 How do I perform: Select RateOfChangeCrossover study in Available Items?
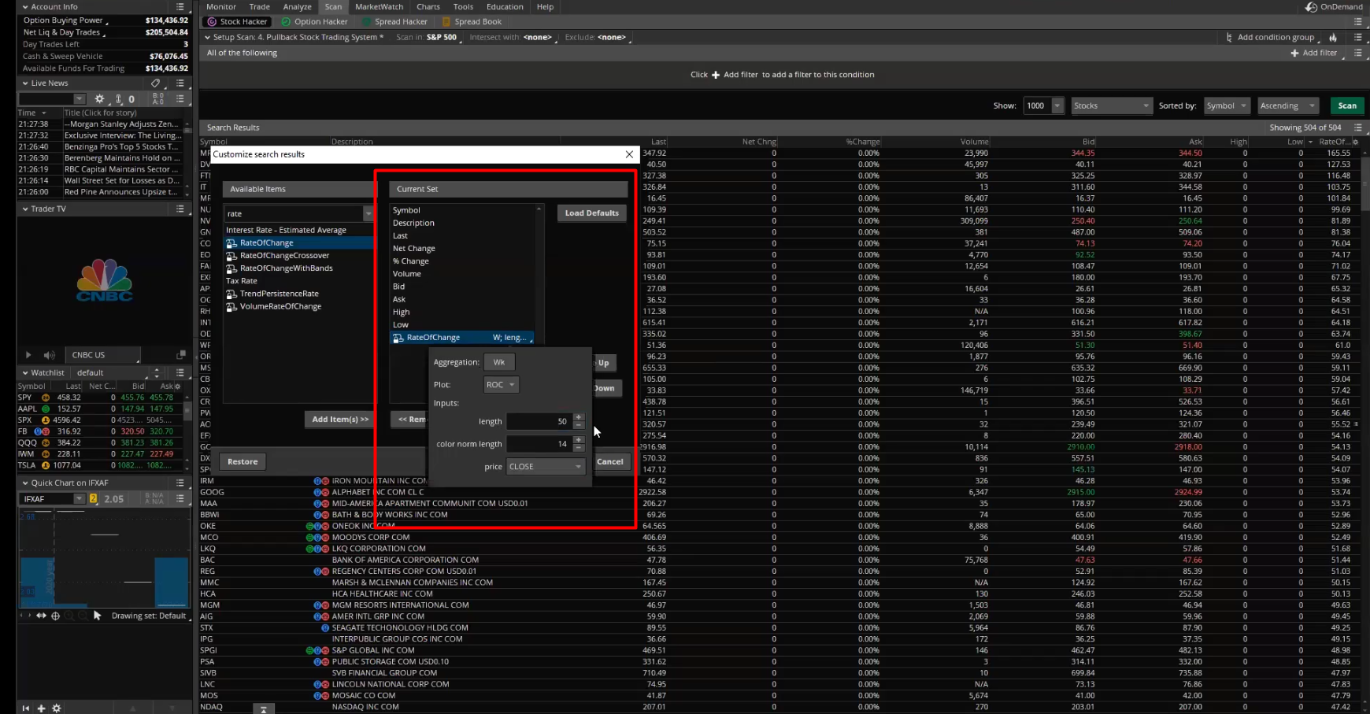(284, 255)
